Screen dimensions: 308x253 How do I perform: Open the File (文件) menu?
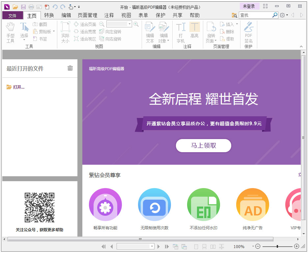click(x=13, y=15)
